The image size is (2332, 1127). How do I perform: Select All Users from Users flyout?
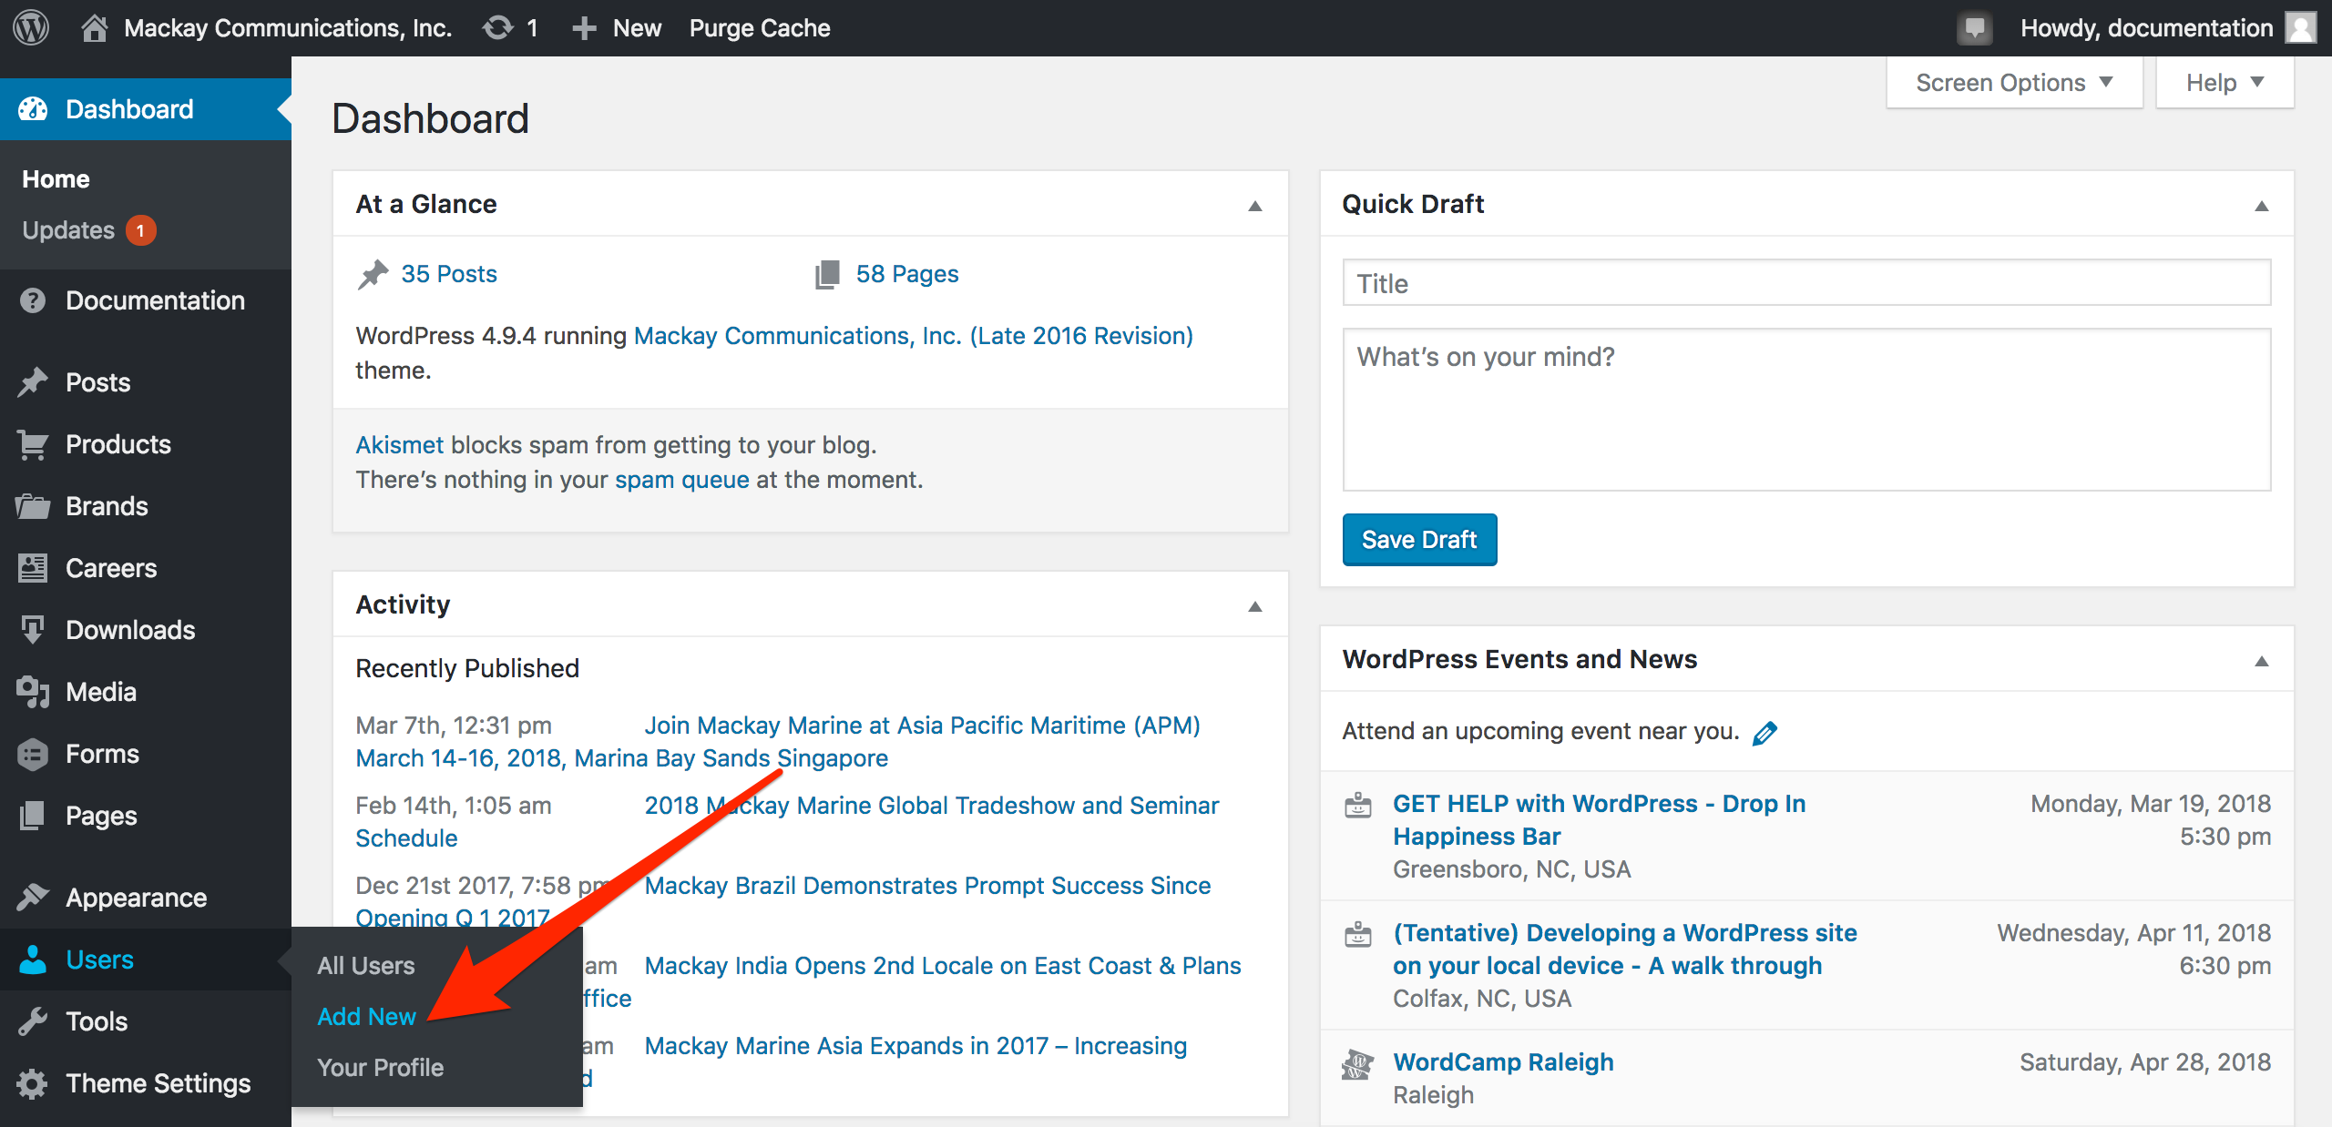(x=366, y=966)
